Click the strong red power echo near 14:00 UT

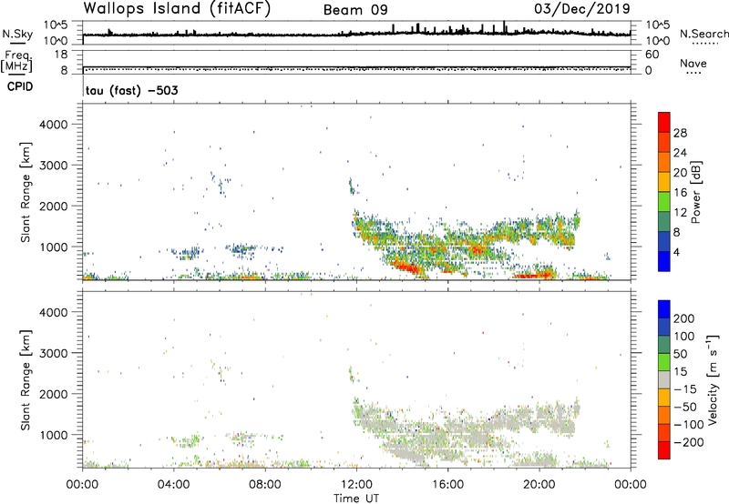pos(406,267)
